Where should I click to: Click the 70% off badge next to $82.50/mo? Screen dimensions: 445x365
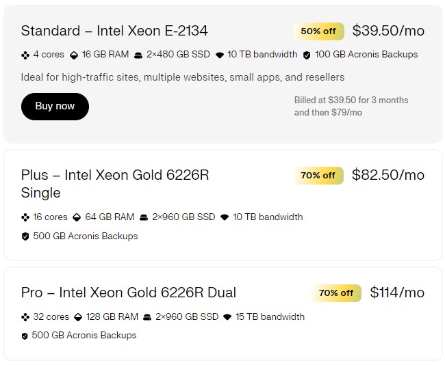318,175
